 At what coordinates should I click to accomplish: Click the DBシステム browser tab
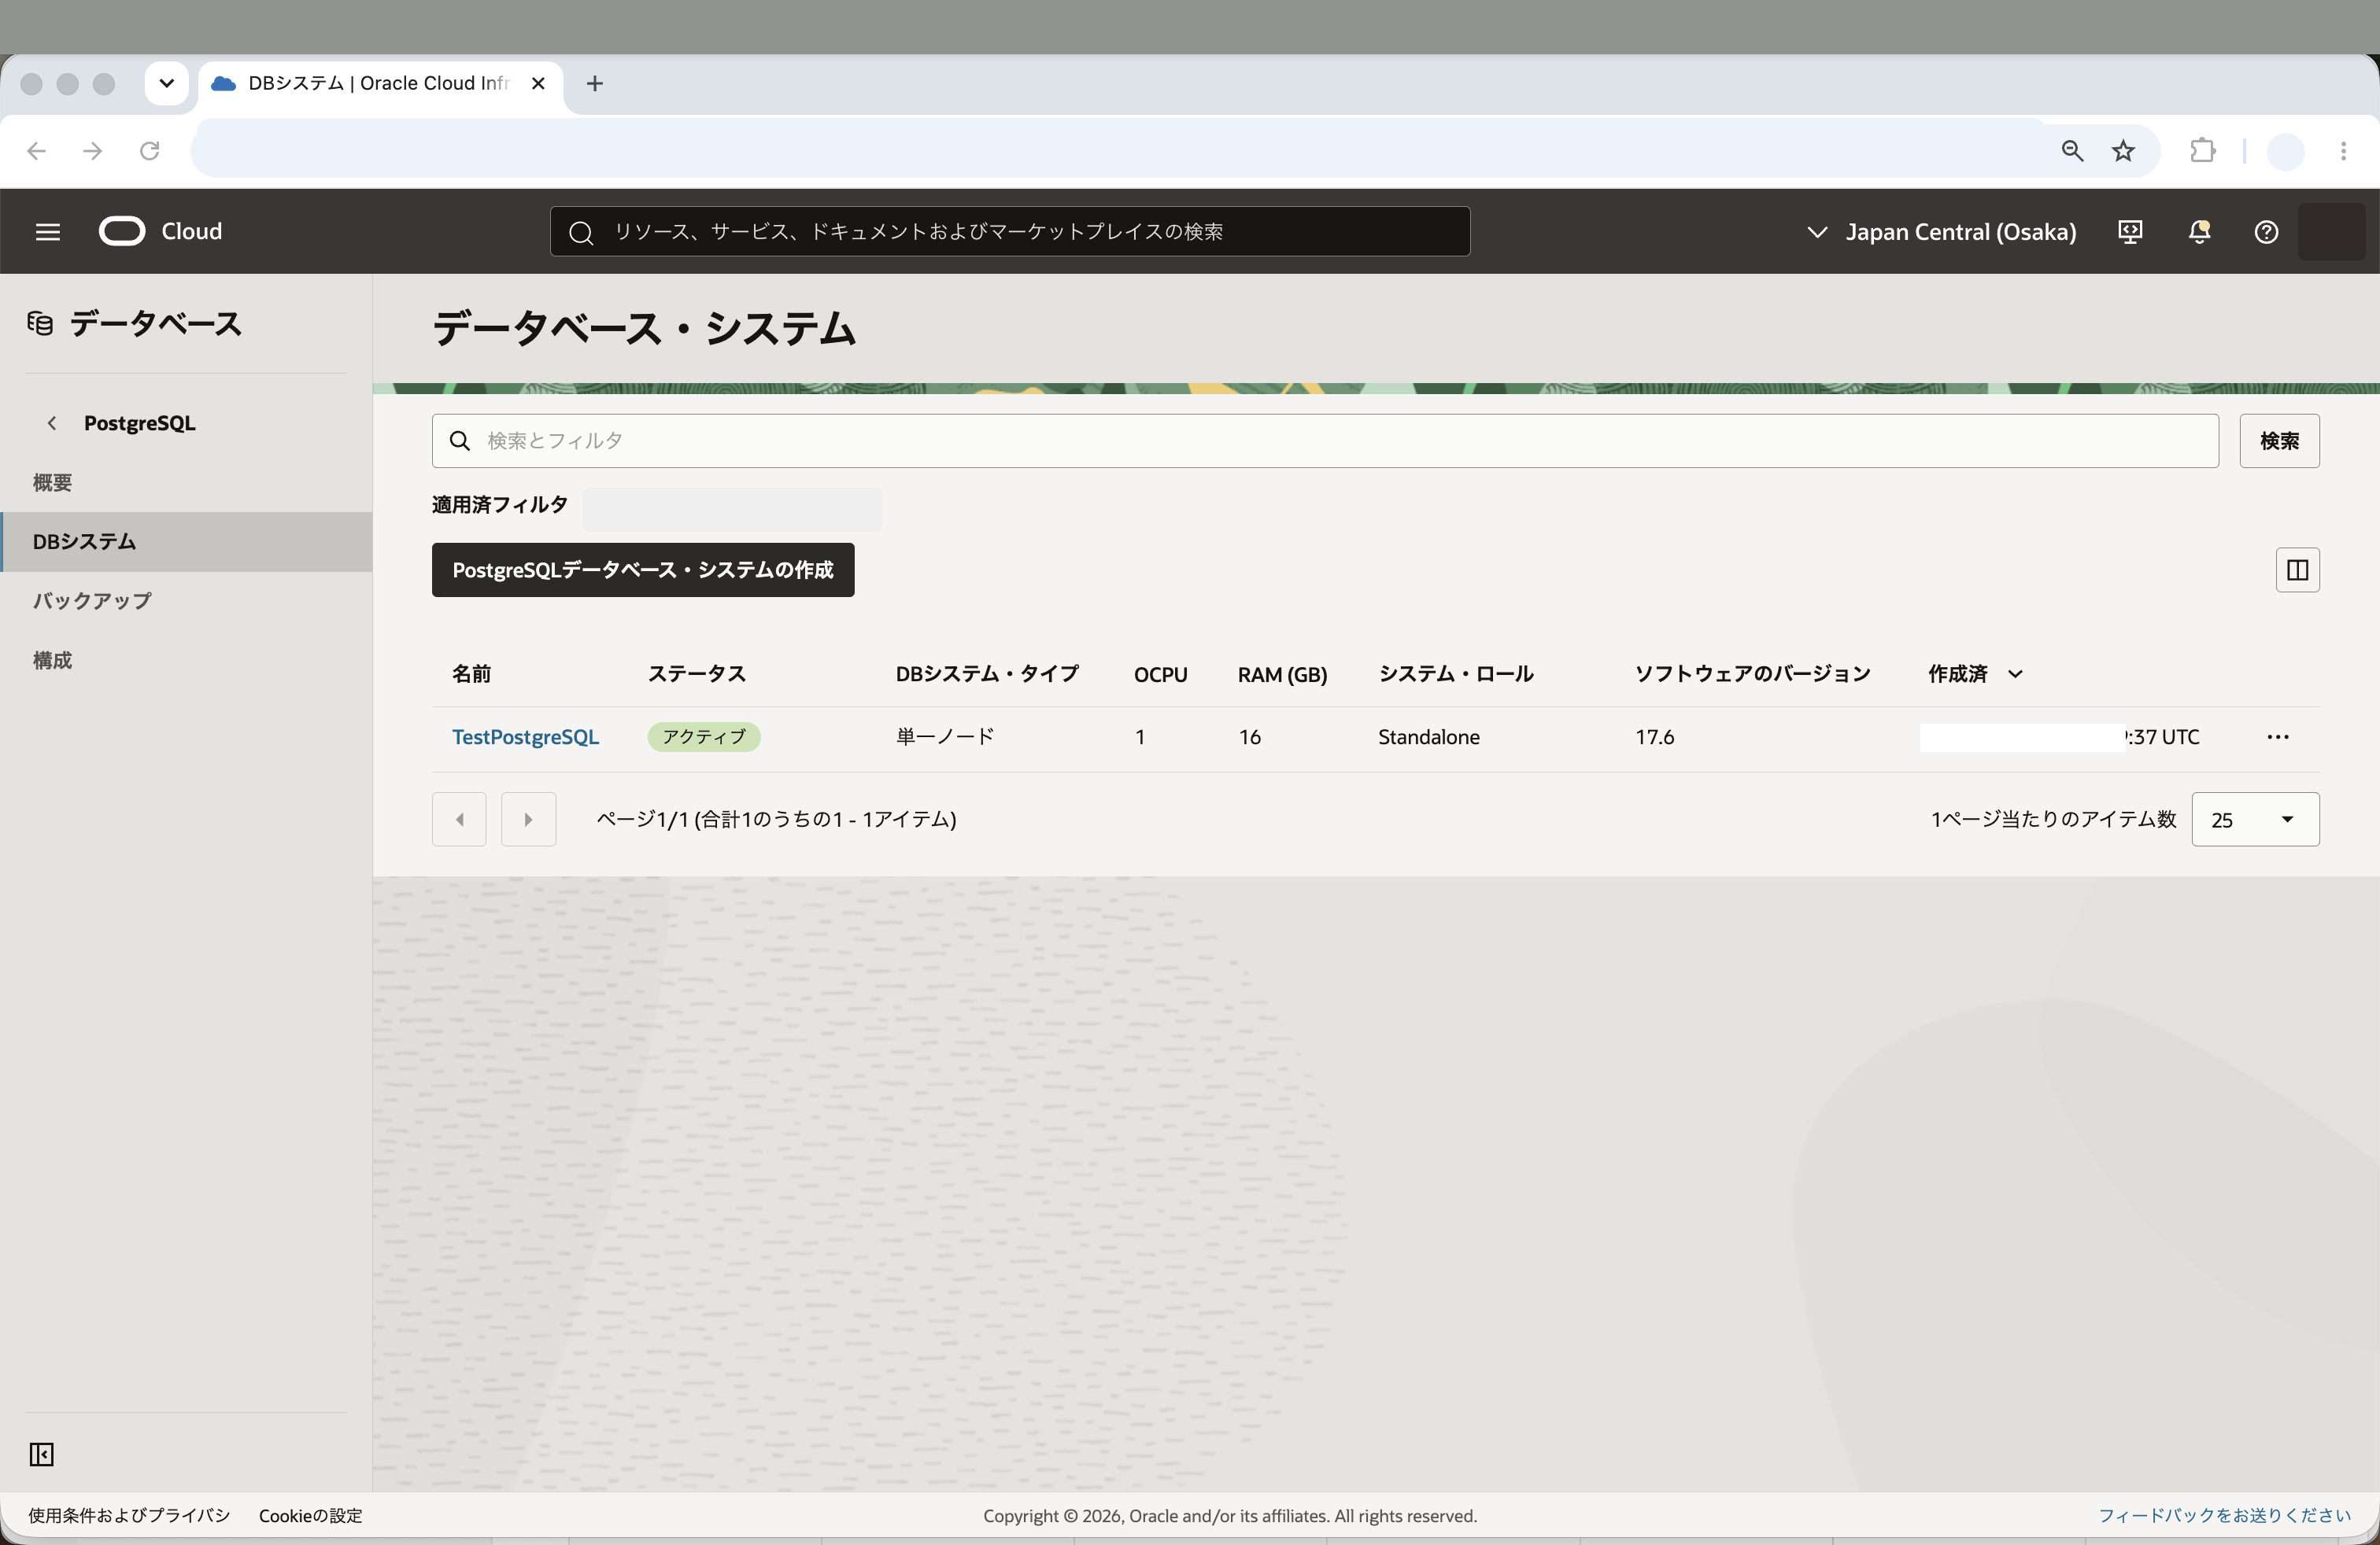click(380, 84)
